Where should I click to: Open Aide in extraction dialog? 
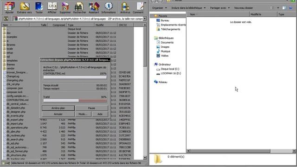(100, 114)
